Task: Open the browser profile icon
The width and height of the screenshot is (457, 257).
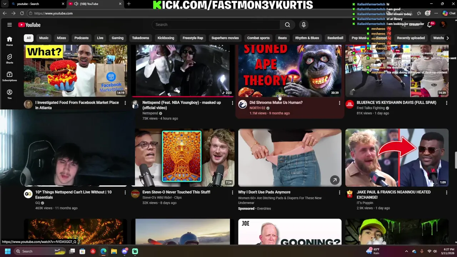Action: pyautogui.click(x=428, y=13)
